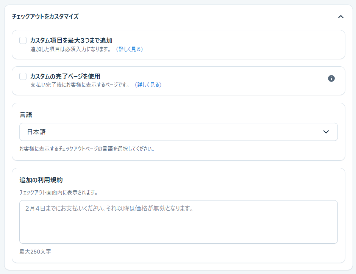
Task: Click 支払い完了後にお客様に表示するページです description
Action: 80,85
